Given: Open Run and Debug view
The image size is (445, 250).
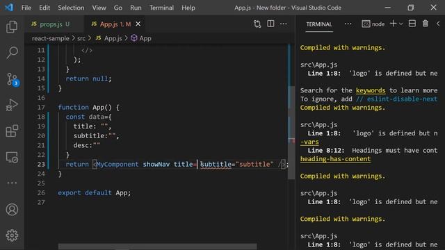Looking at the screenshot, I should click(12, 105).
